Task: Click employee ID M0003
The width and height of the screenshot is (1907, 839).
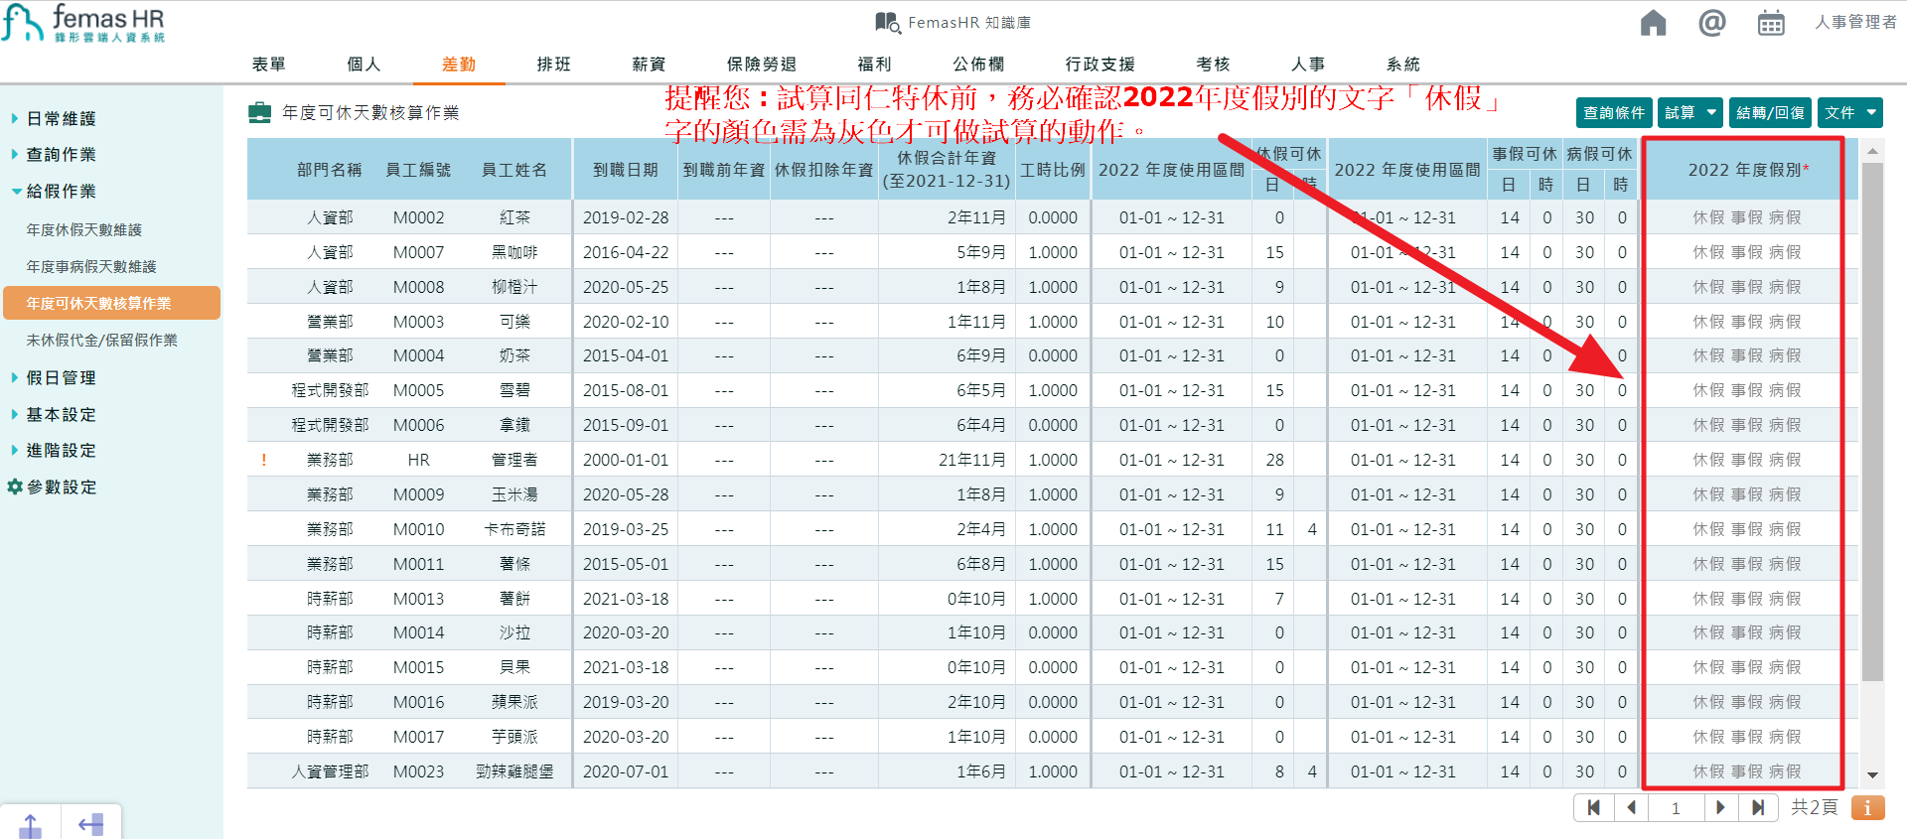Action: coord(418,322)
